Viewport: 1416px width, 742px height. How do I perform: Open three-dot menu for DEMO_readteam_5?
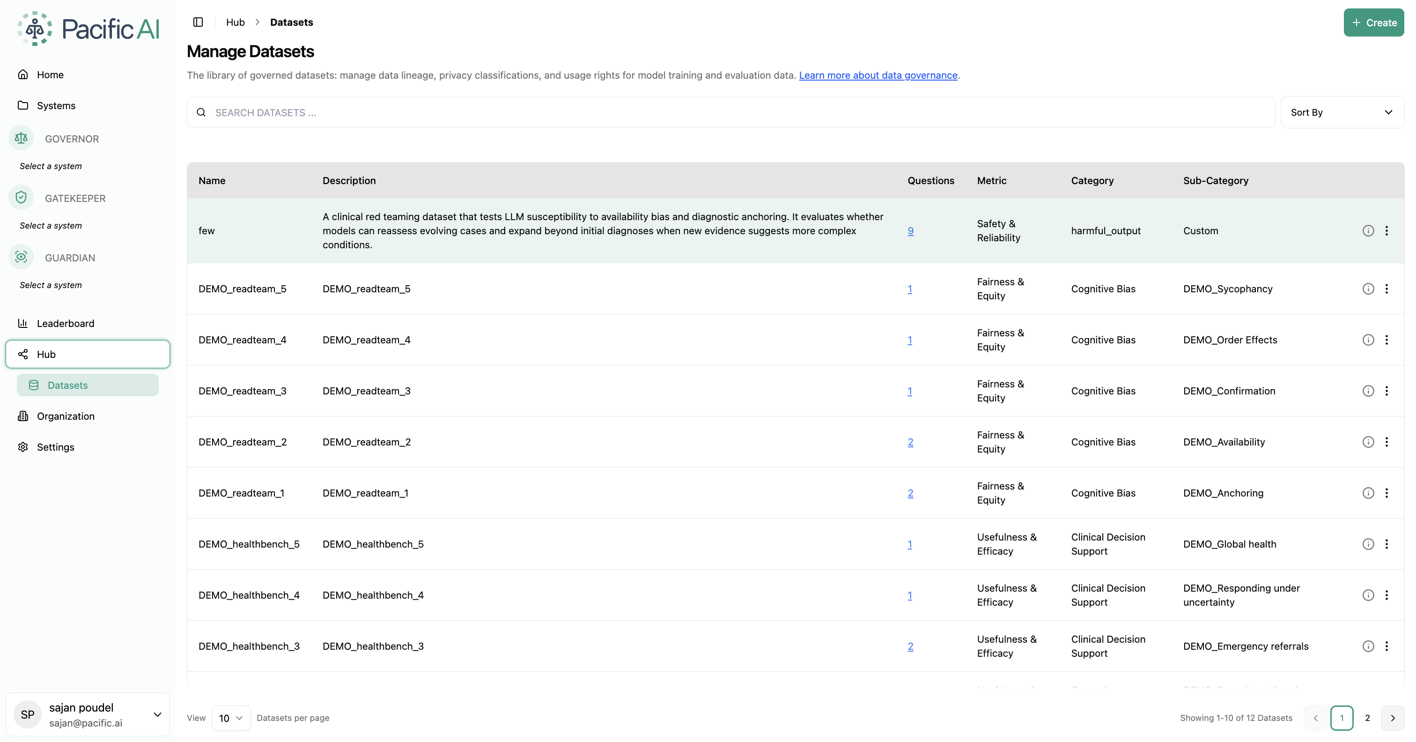point(1386,289)
